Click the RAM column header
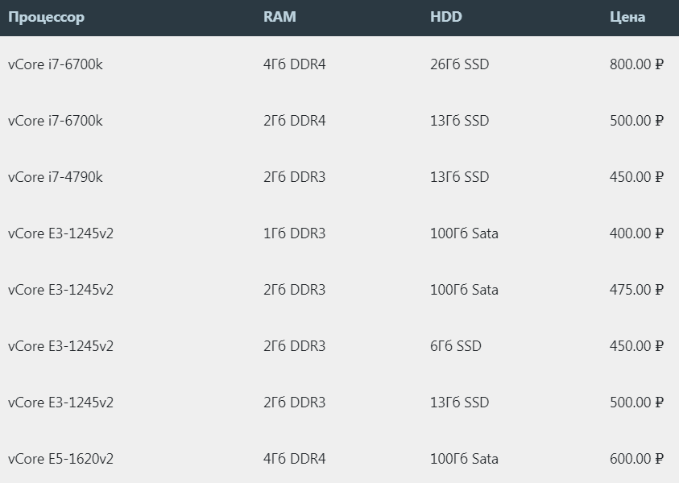The image size is (679, 483). click(279, 17)
